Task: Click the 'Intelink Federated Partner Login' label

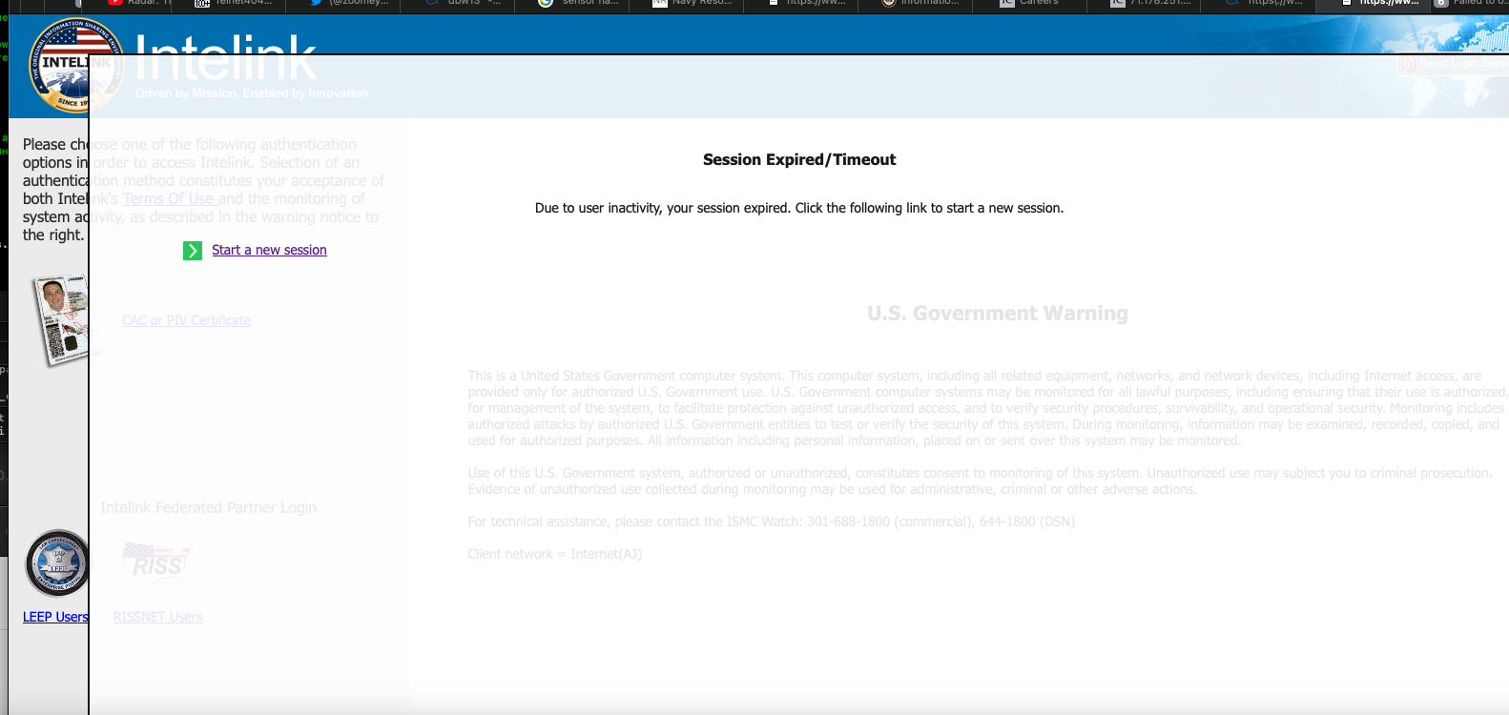Action: tap(209, 508)
